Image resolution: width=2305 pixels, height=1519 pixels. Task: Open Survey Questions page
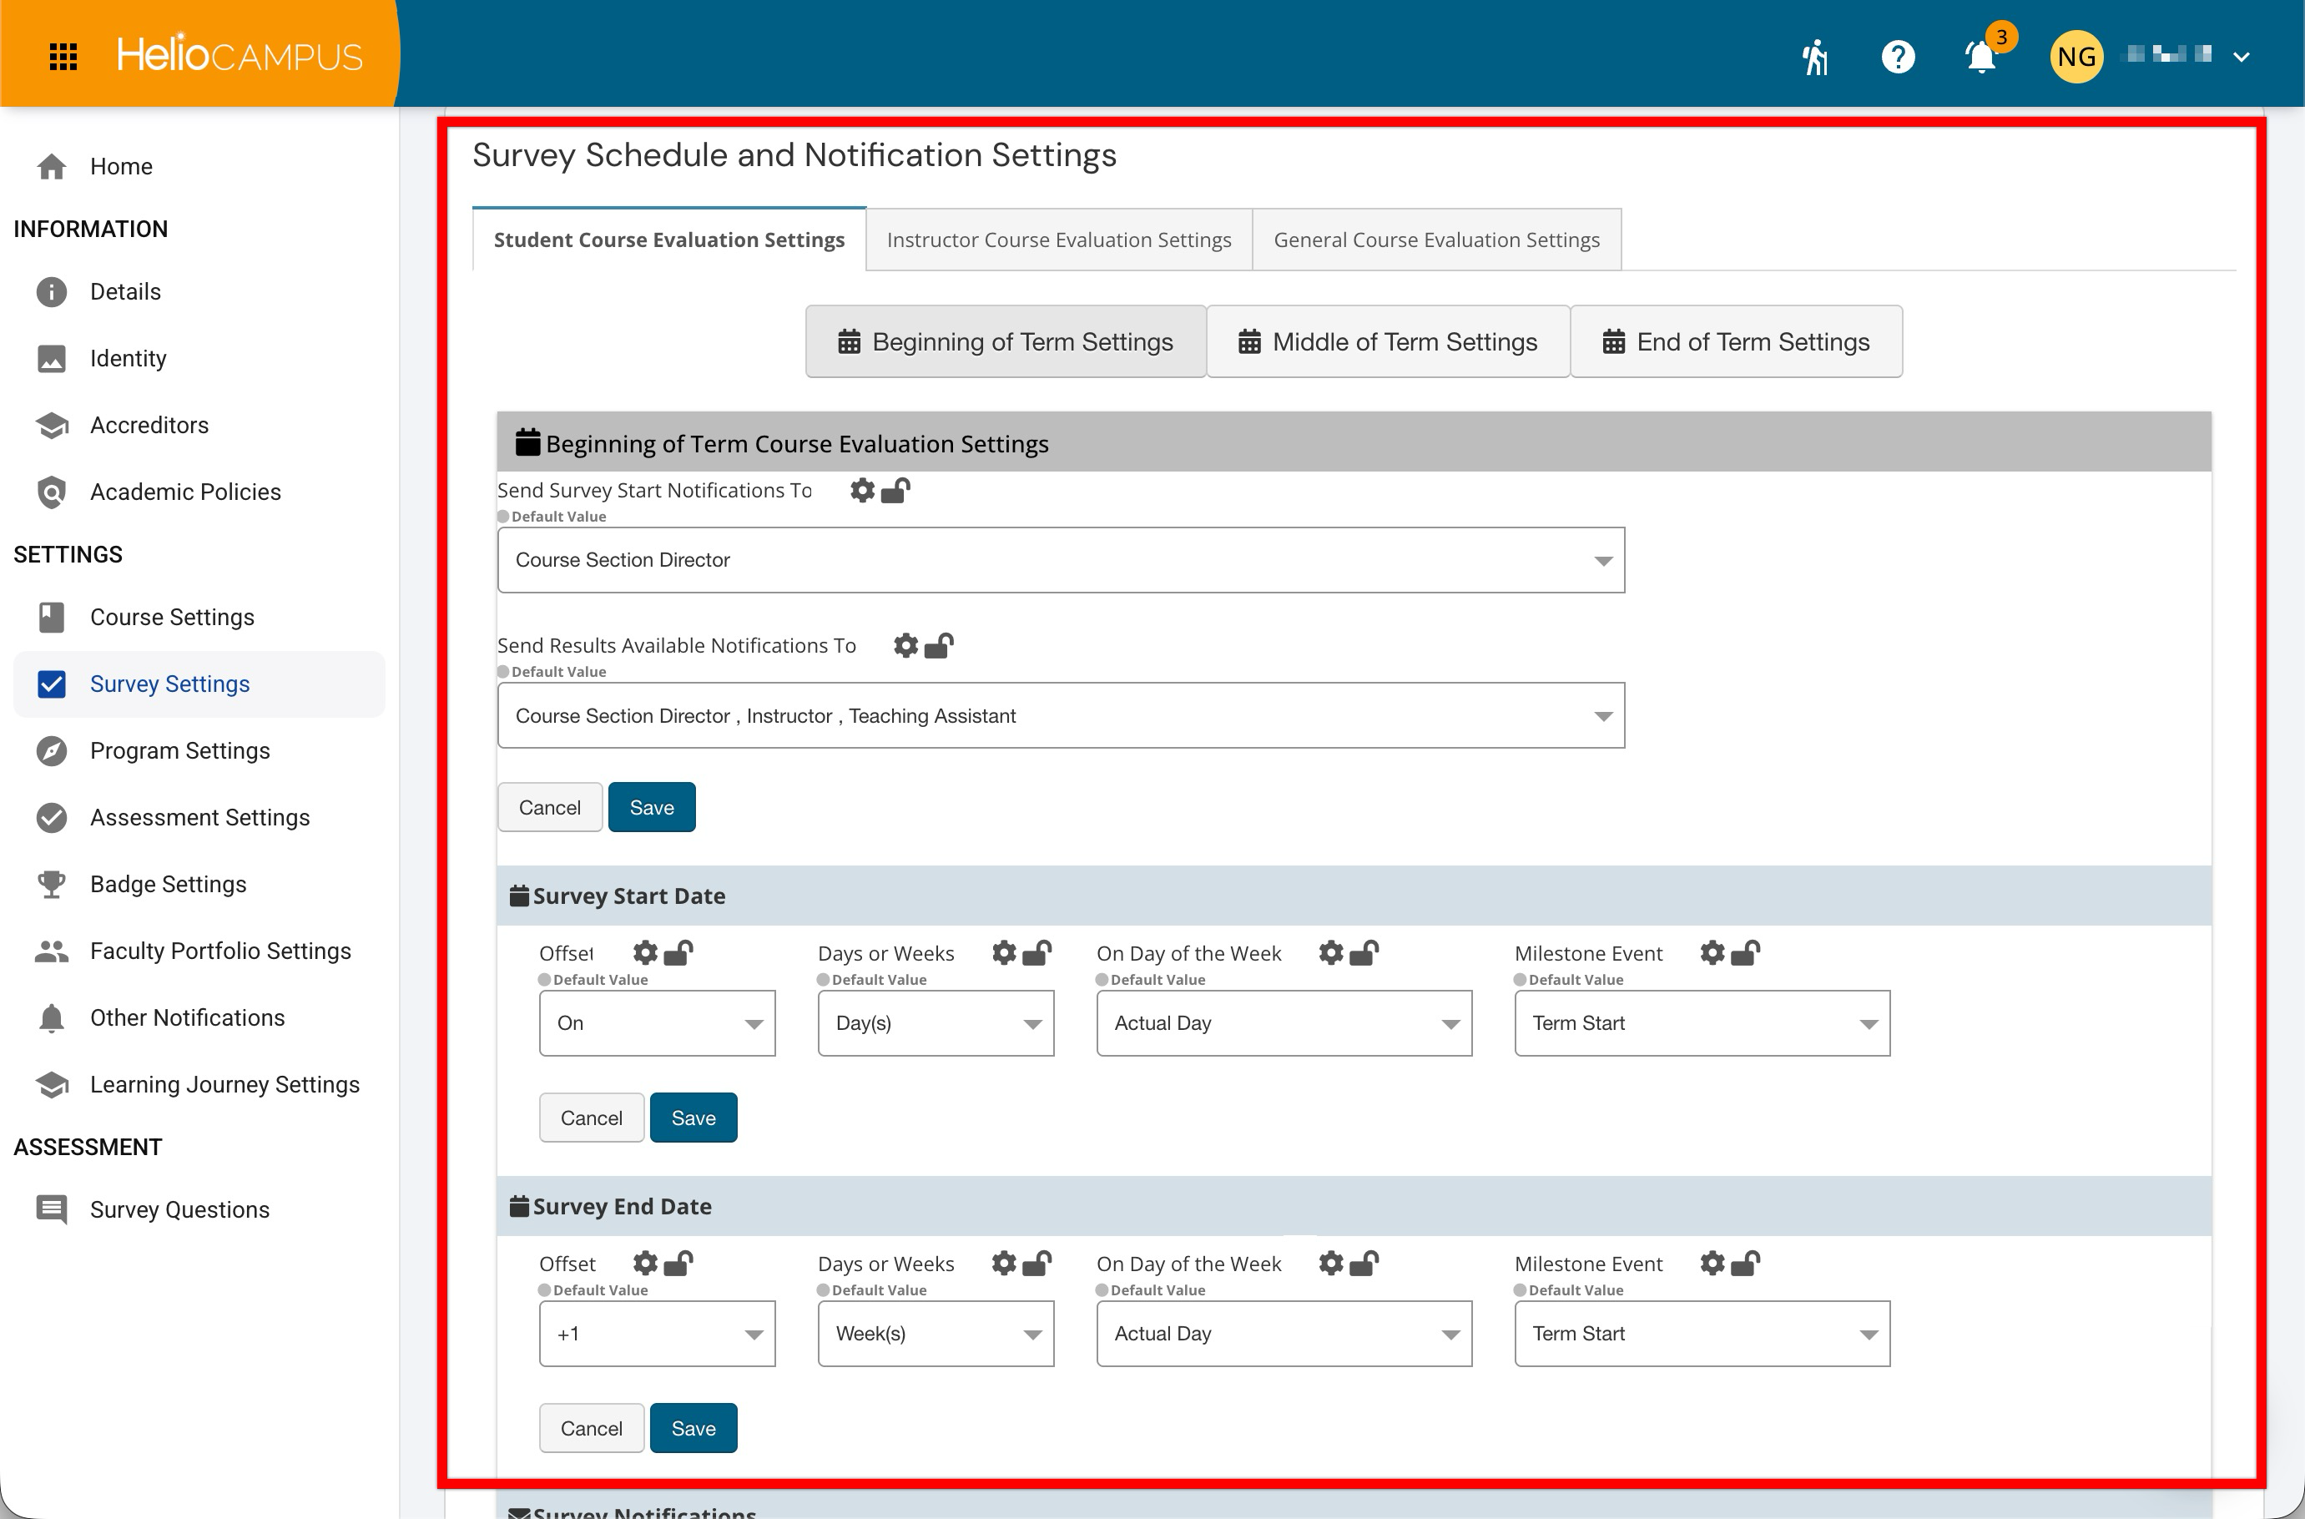click(199, 1210)
